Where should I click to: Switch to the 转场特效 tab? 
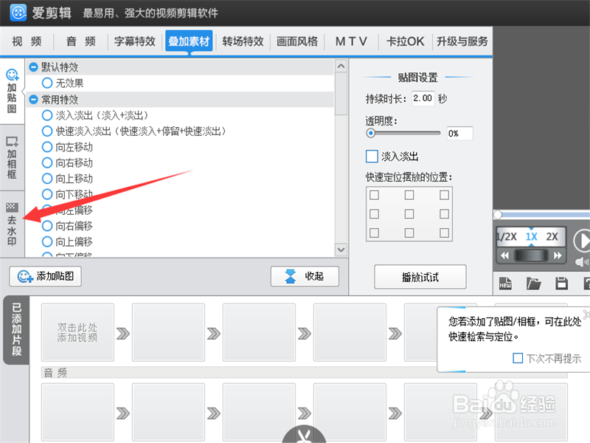(x=243, y=41)
